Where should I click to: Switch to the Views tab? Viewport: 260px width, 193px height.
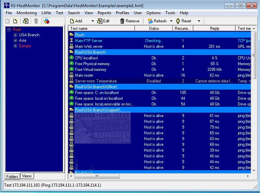[x=27, y=176]
